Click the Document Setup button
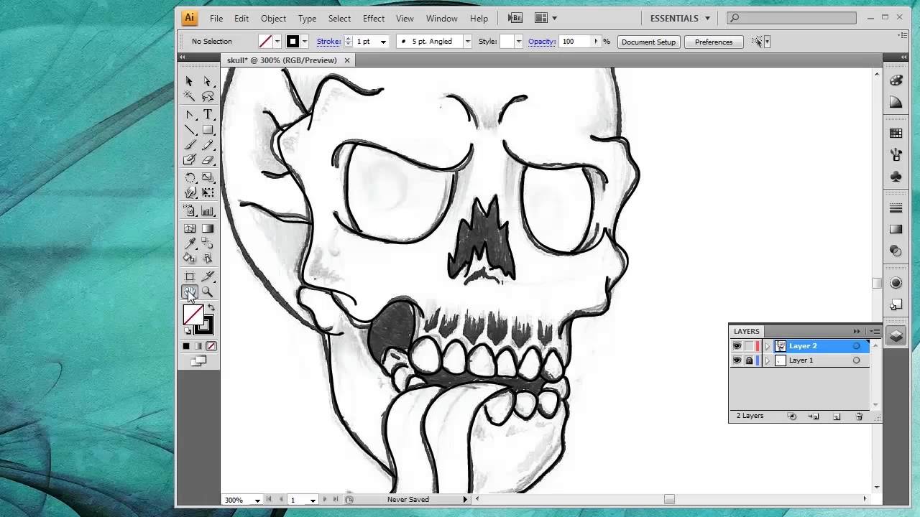 648,42
